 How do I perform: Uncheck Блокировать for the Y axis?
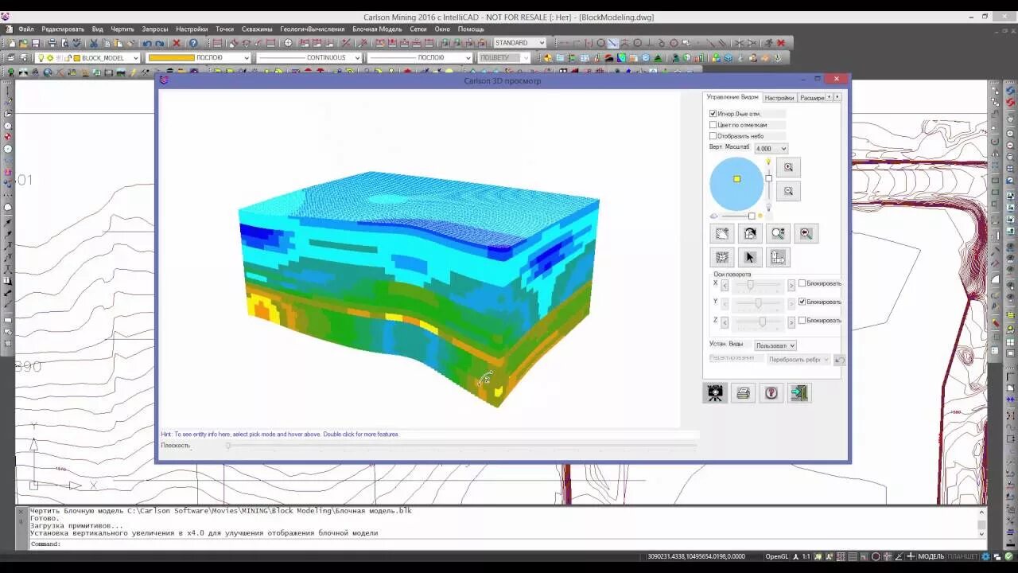[802, 302]
